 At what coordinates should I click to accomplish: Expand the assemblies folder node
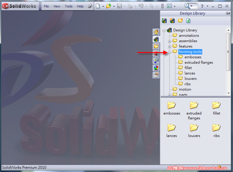pos(169,41)
